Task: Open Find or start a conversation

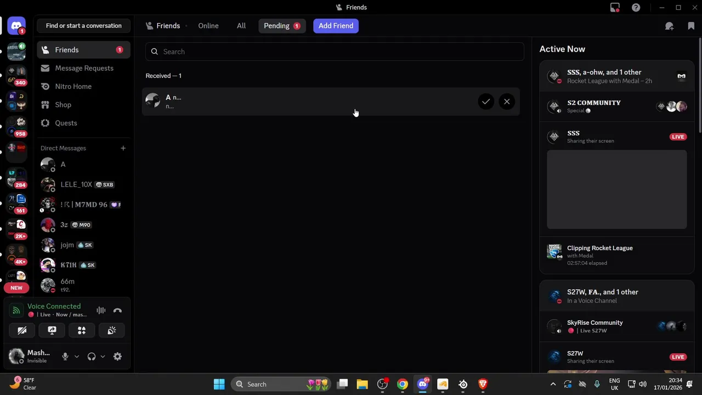Action: coord(84,26)
